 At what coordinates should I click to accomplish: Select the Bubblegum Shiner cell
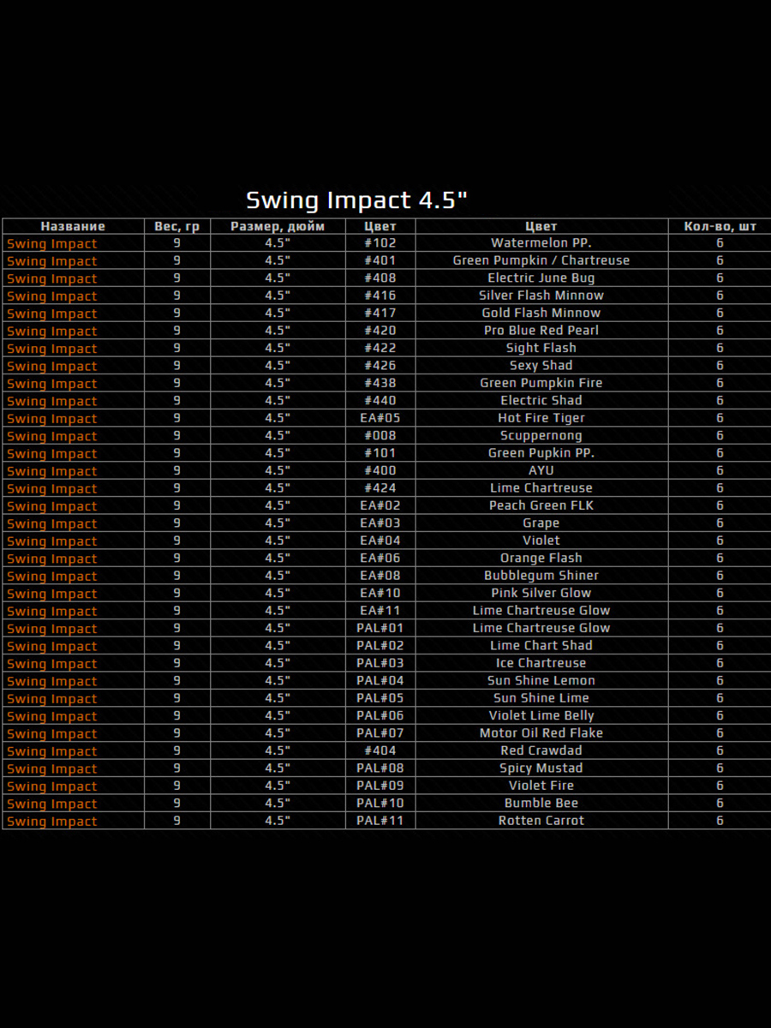coord(541,576)
